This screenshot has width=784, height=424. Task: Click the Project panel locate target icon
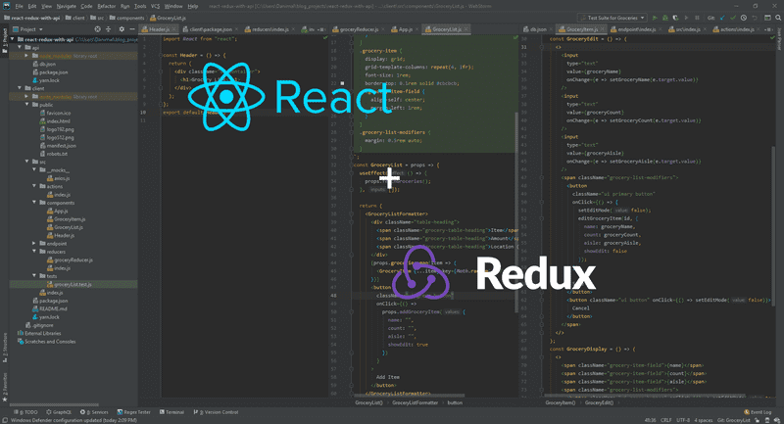click(97, 29)
